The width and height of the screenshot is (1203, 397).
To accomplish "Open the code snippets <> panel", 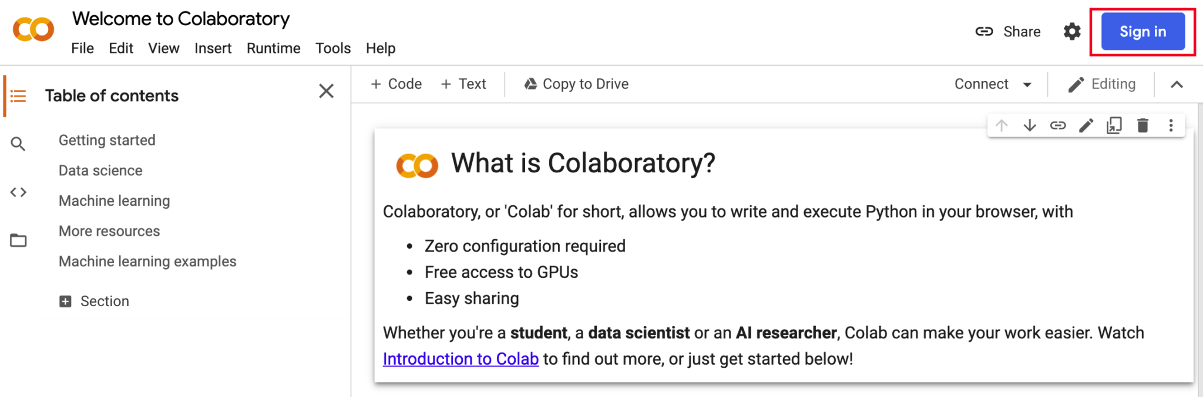I will pos(18,192).
